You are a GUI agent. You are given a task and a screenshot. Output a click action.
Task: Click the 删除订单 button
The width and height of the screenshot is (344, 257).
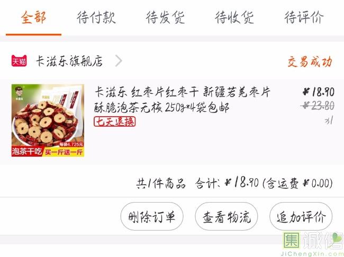coord(152,216)
